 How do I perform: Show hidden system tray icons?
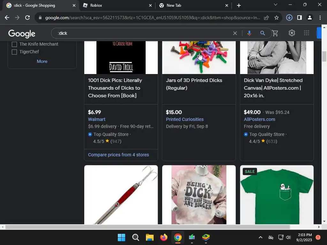click(x=261, y=237)
